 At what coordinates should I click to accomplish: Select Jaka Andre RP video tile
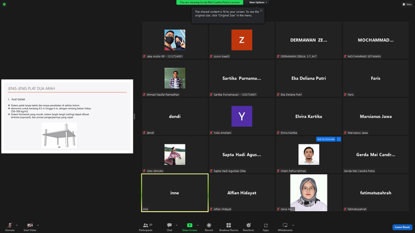click(x=174, y=40)
